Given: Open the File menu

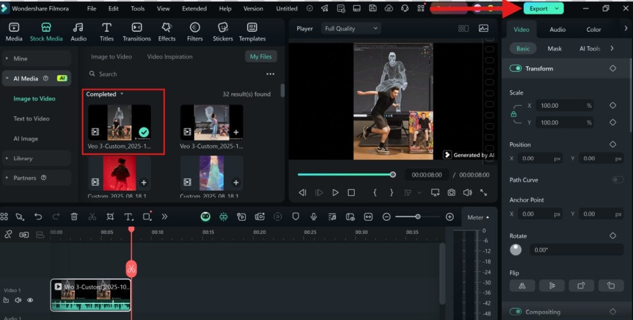Looking at the screenshot, I should [x=92, y=8].
